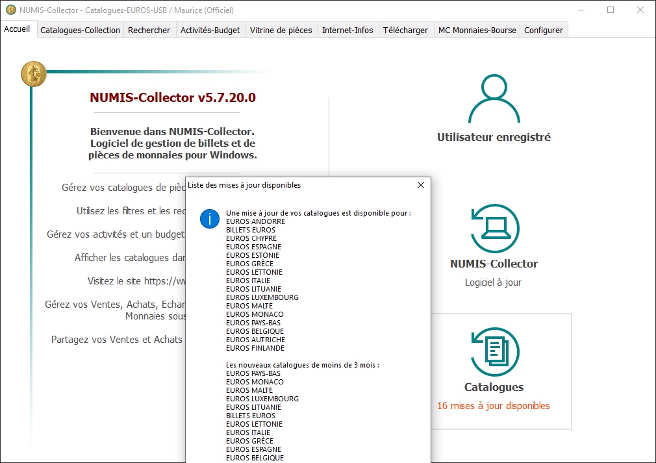Click the 'Utilisateur enregistré' label
The width and height of the screenshot is (656, 463).
494,137
